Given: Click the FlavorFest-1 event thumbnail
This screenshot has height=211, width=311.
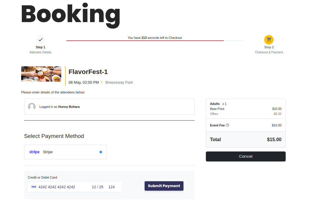Looking at the screenshot, I should (41, 74).
